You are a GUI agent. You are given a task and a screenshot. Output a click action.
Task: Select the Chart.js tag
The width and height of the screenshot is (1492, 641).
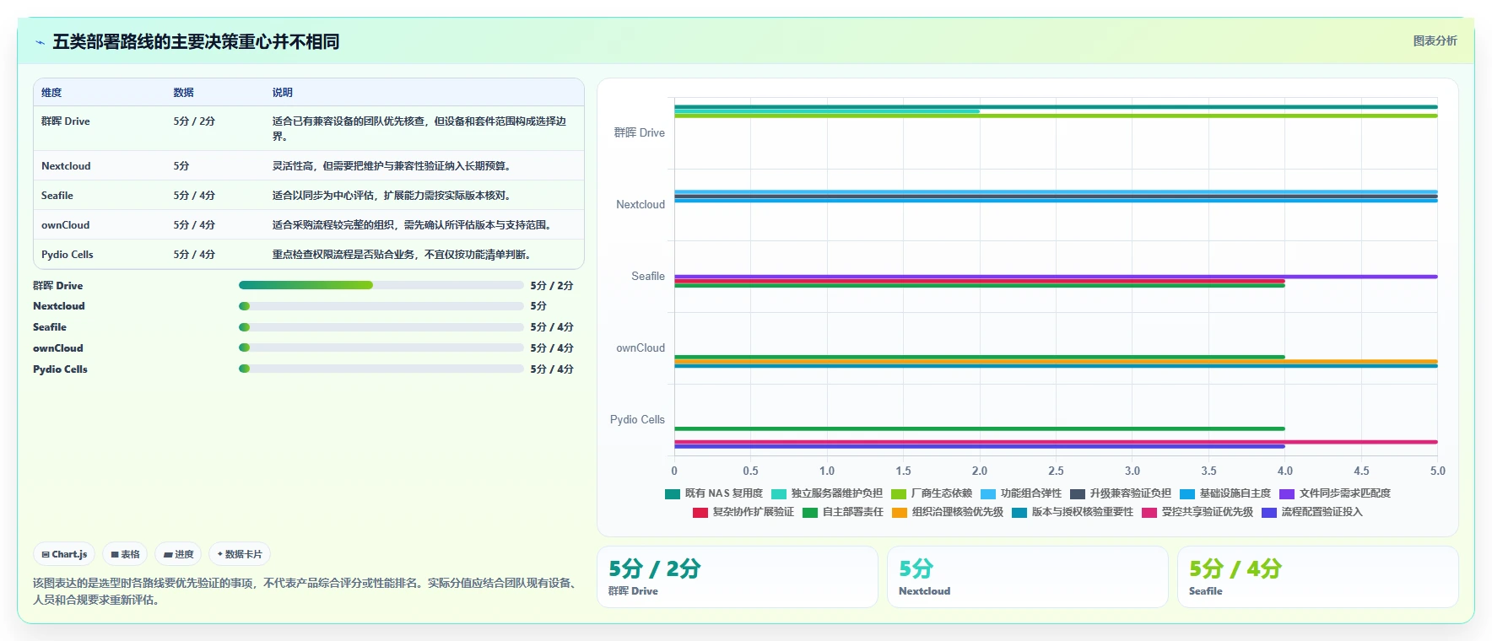64,554
